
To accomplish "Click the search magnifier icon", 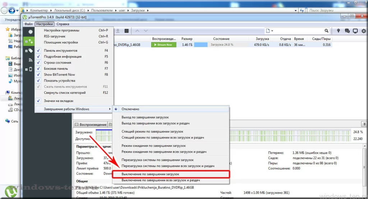I will tap(327, 31).
